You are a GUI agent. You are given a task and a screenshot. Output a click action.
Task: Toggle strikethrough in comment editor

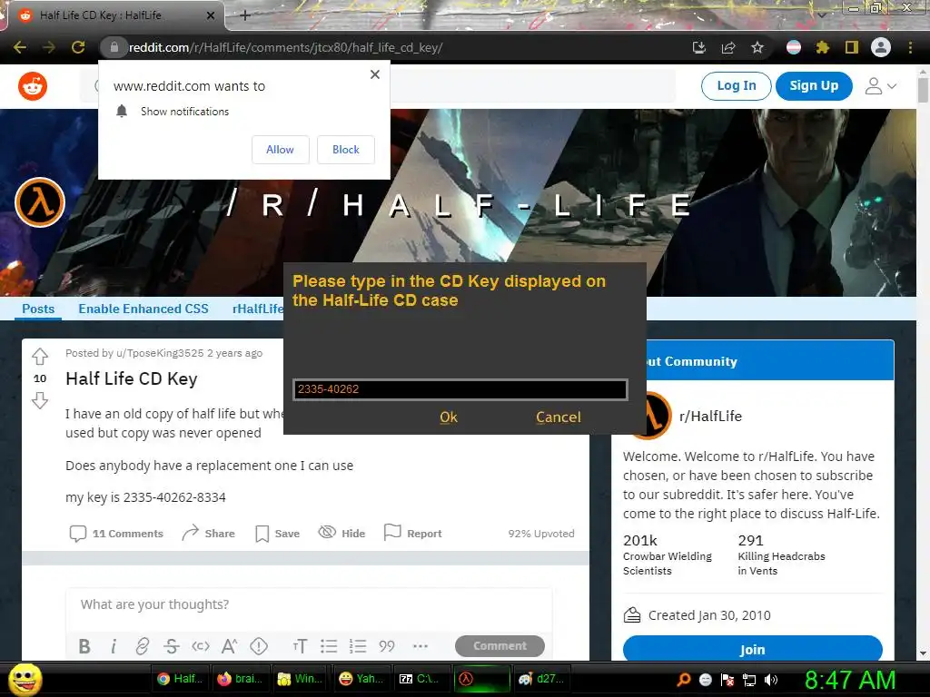[x=172, y=646]
